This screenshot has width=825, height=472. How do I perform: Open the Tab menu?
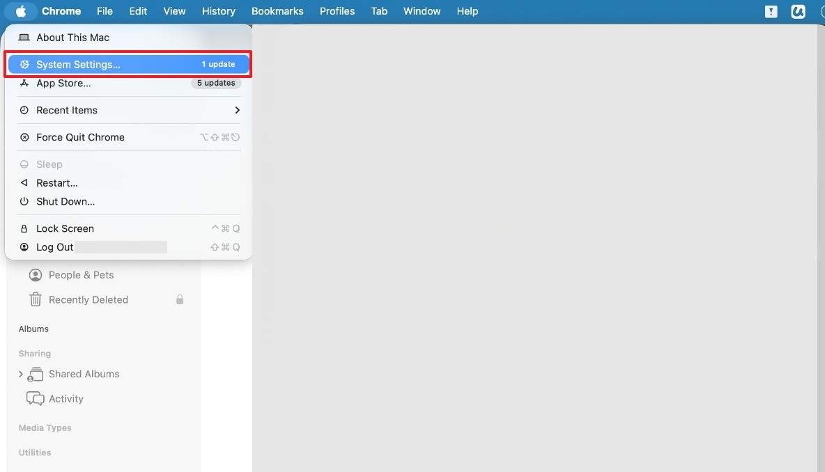tap(379, 11)
